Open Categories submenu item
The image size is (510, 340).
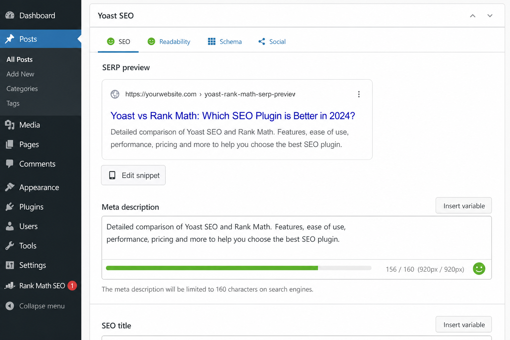[x=22, y=89]
